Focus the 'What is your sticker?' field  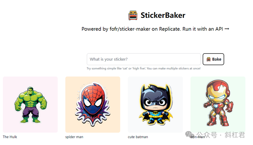point(144,59)
